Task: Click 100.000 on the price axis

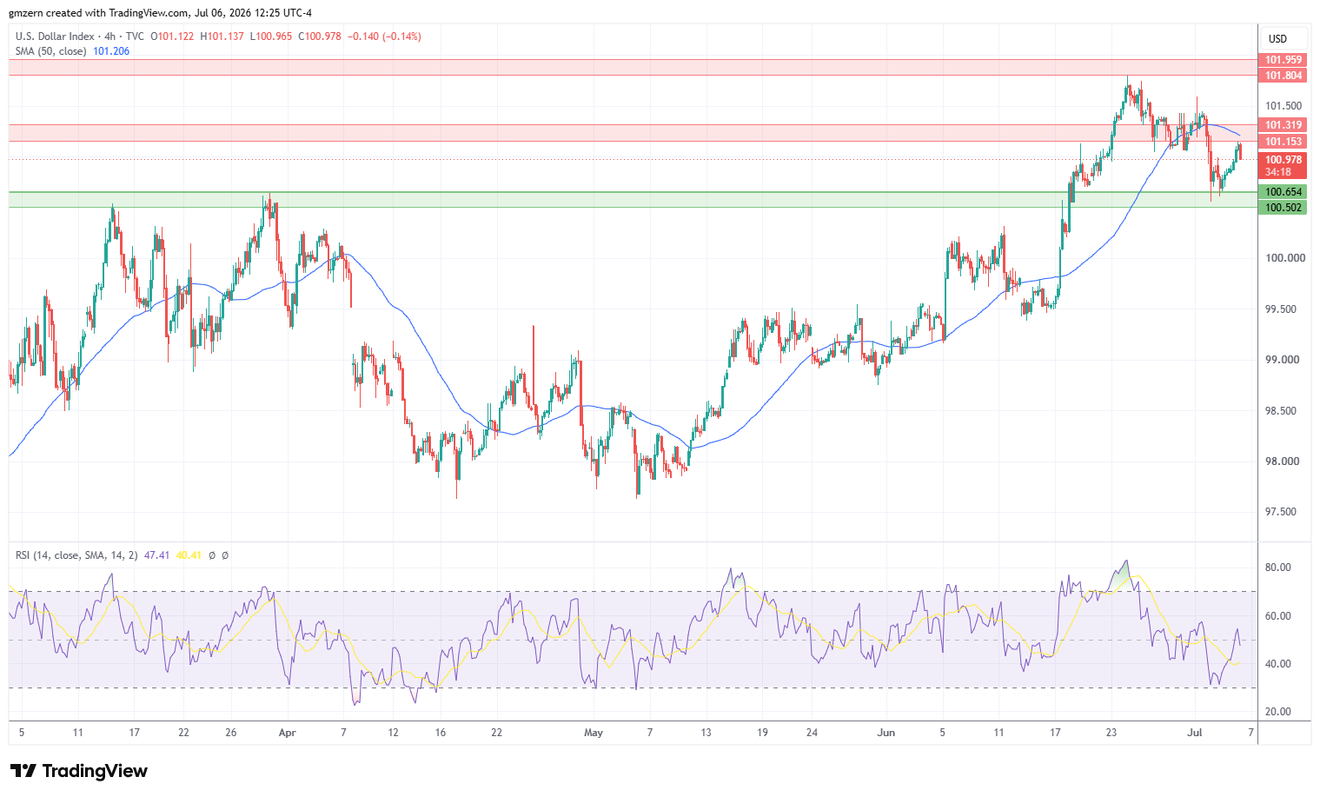Action: pos(1284,258)
